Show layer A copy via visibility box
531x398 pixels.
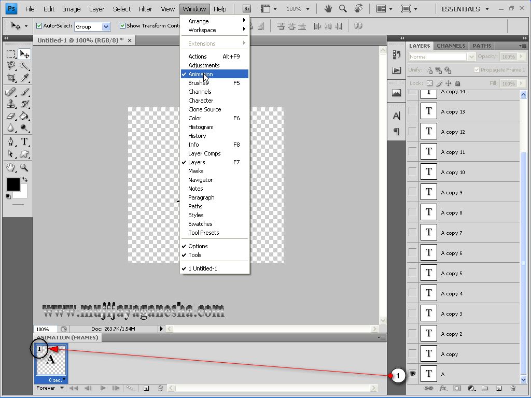[412, 353]
